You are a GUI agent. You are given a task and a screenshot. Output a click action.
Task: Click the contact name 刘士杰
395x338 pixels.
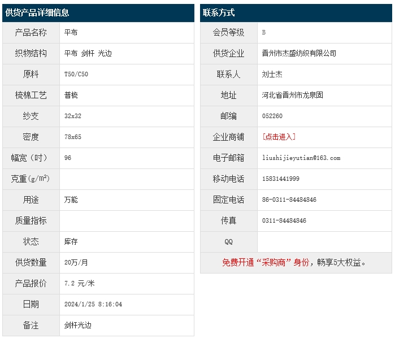point(272,74)
